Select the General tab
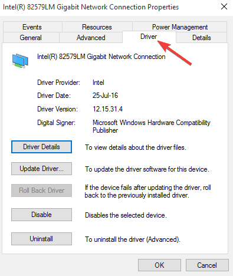233x276 pixels. pyautogui.click(x=31, y=38)
